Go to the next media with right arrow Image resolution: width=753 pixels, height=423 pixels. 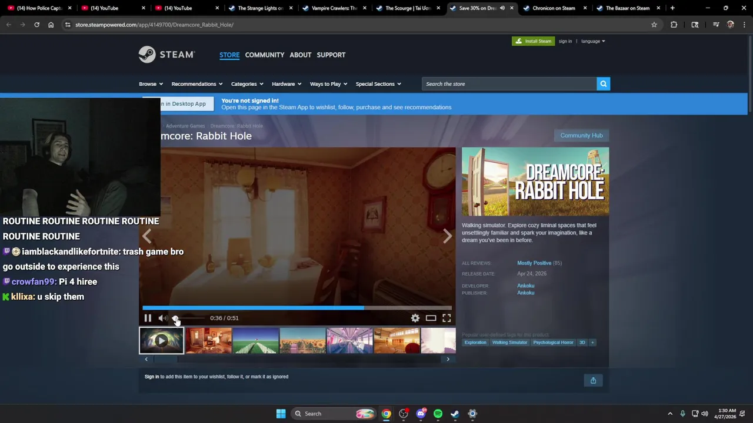click(x=448, y=236)
